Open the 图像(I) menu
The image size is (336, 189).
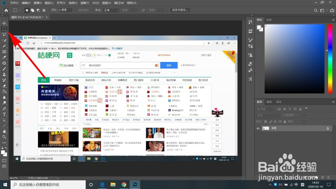point(38,3)
